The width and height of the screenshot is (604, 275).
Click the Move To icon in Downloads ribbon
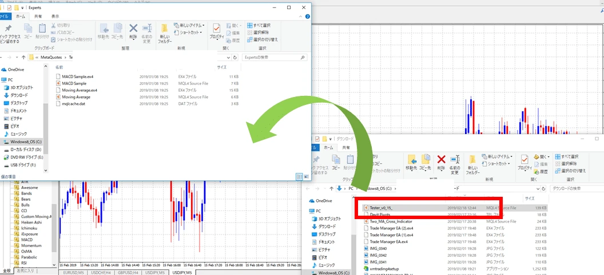411,162
